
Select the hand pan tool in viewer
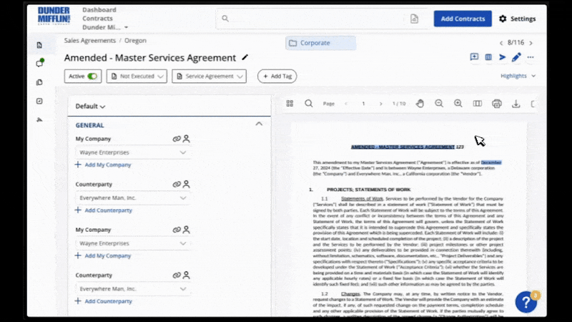(420, 104)
